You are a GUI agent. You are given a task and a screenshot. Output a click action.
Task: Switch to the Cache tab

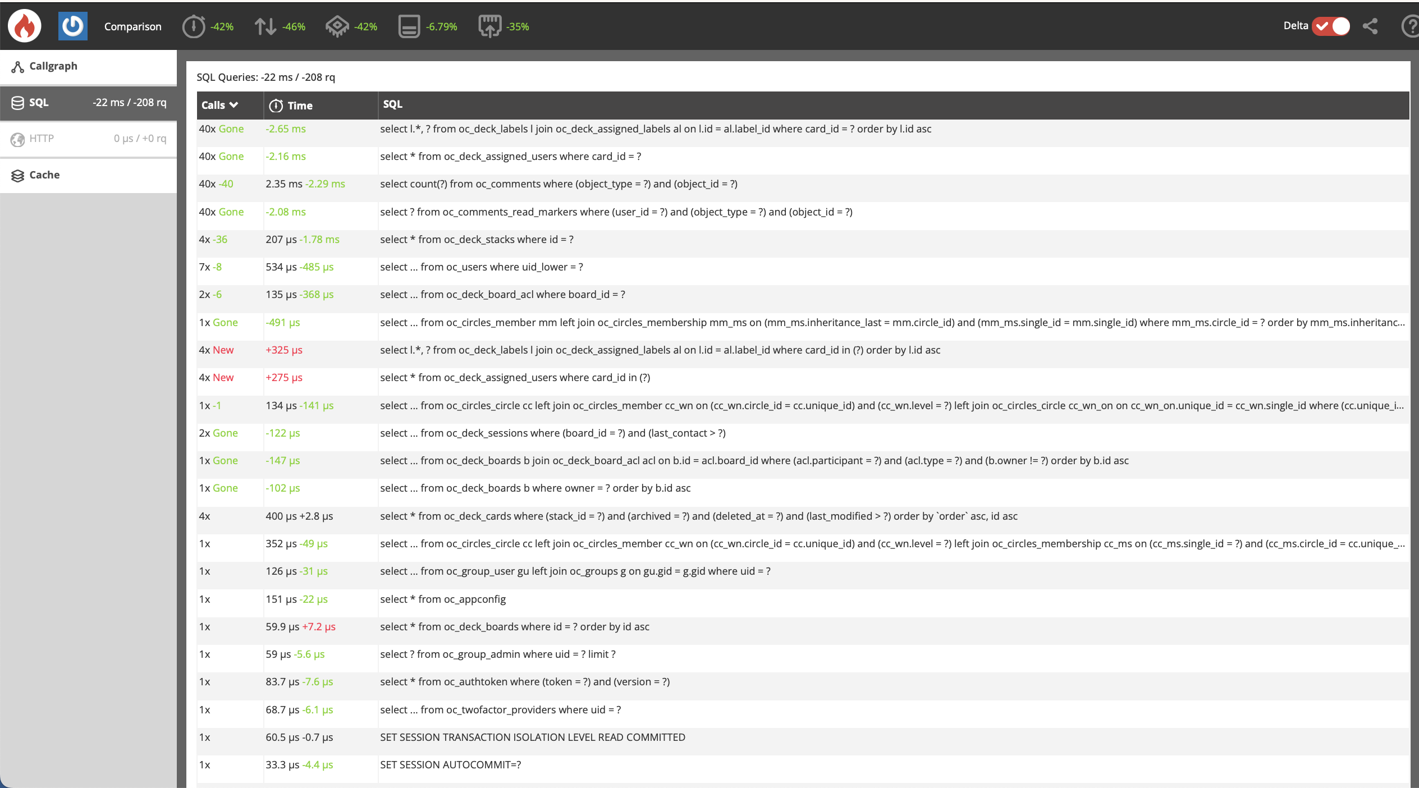[44, 175]
